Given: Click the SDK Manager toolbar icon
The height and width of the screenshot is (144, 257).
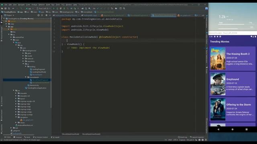Looking at the screenshot, I should point(90,8).
